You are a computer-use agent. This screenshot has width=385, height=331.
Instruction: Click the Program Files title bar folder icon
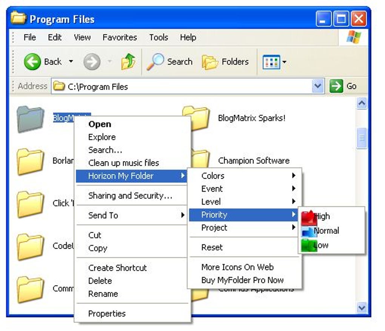pos(18,18)
